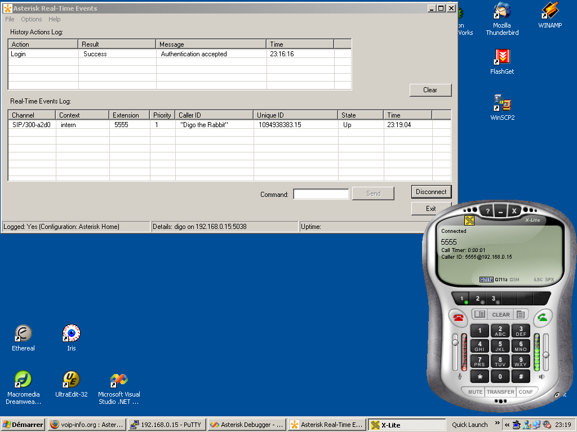The height and width of the screenshot is (432, 577).
Task: Dial key 4 GHI on X-Lite keypad
Action: coord(480,346)
